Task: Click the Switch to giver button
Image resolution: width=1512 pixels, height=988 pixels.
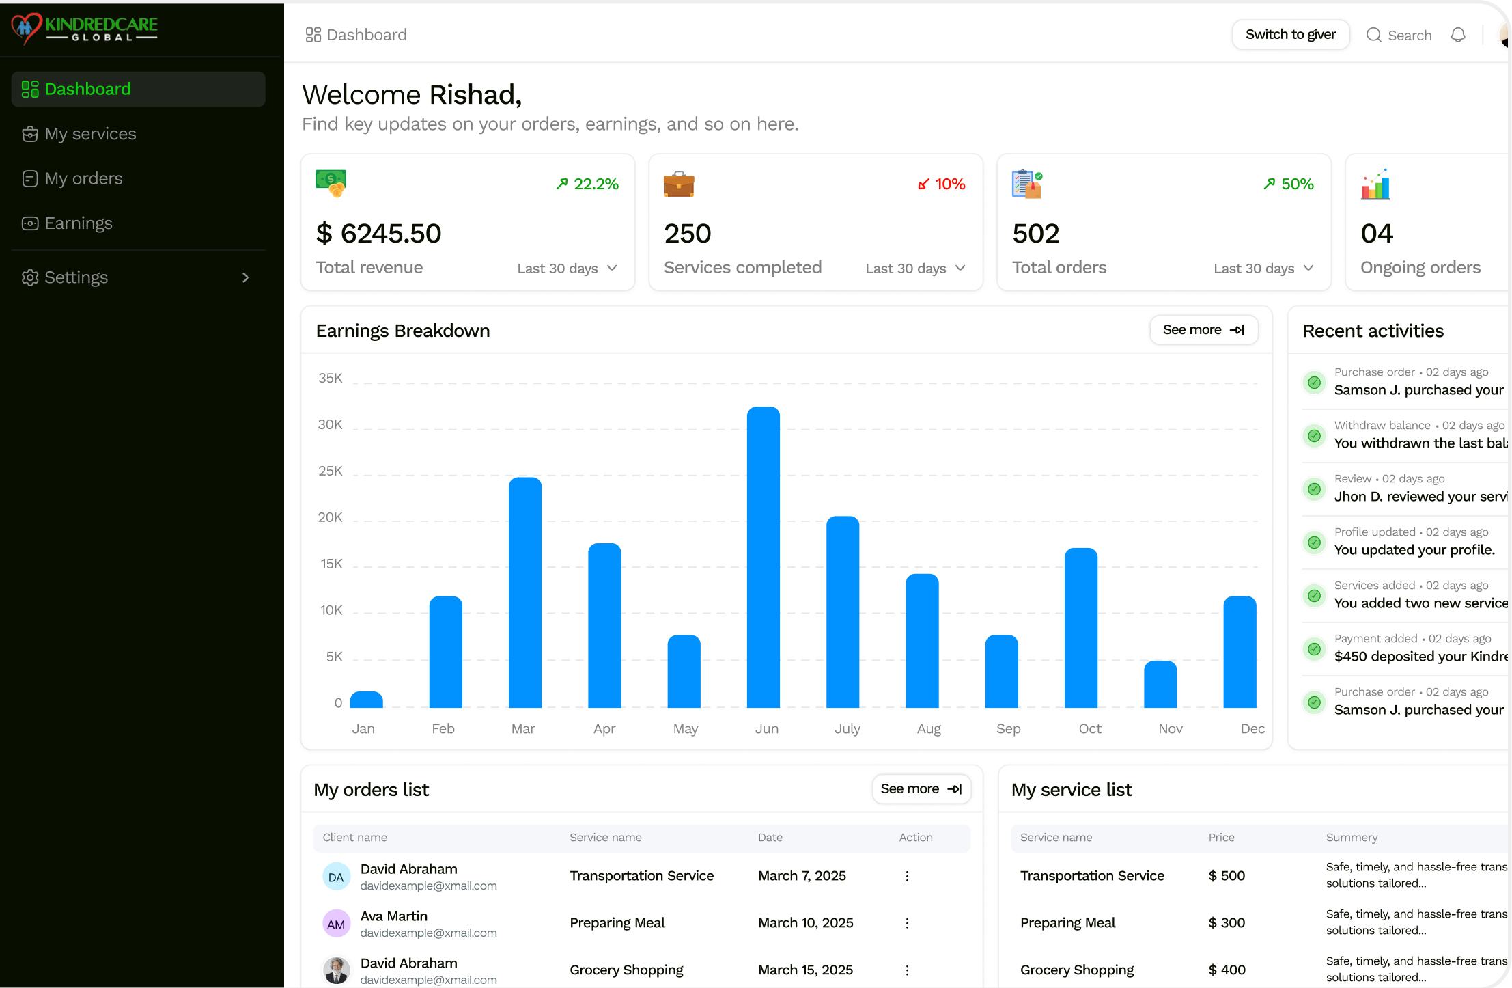Action: point(1290,35)
